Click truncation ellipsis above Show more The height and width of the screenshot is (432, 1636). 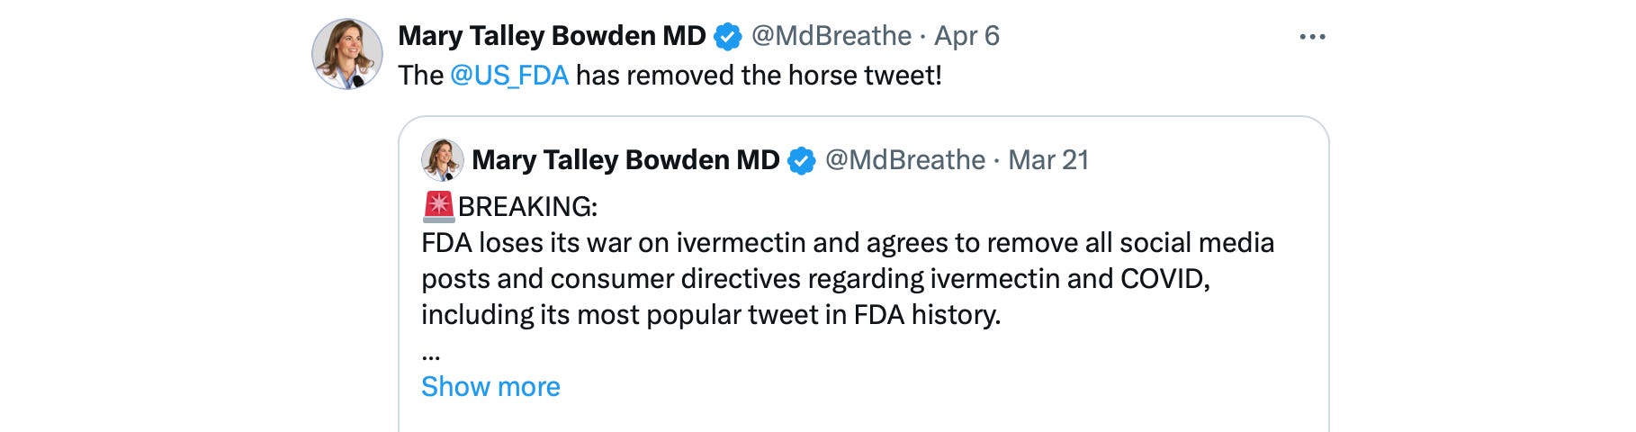point(431,354)
